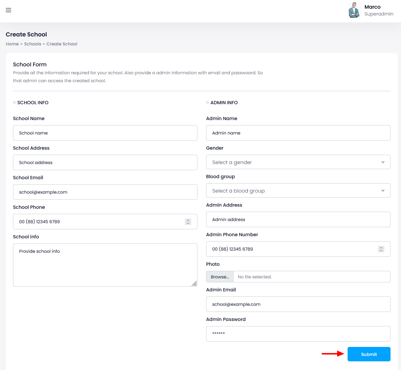This screenshot has width=401, height=370.
Task: Select the Admin Password field
Action: coord(298,334)
